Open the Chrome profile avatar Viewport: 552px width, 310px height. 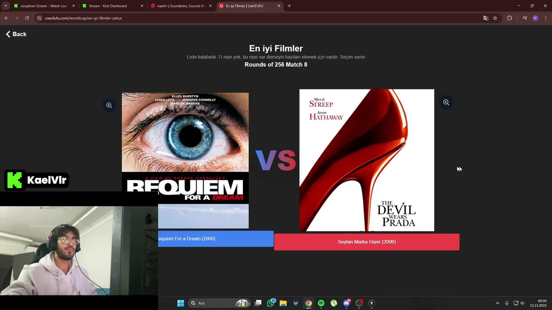tap(535, 18)
